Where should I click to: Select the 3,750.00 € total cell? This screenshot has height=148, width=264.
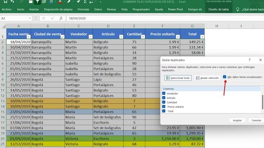click(192, 139)
